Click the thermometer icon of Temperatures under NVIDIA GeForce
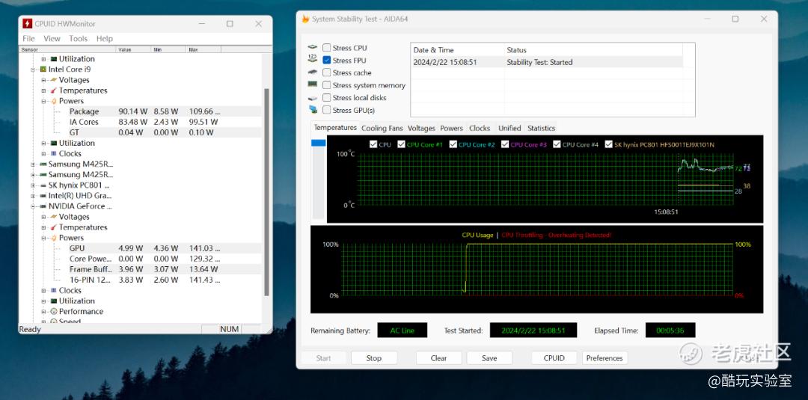 [54, 227]
